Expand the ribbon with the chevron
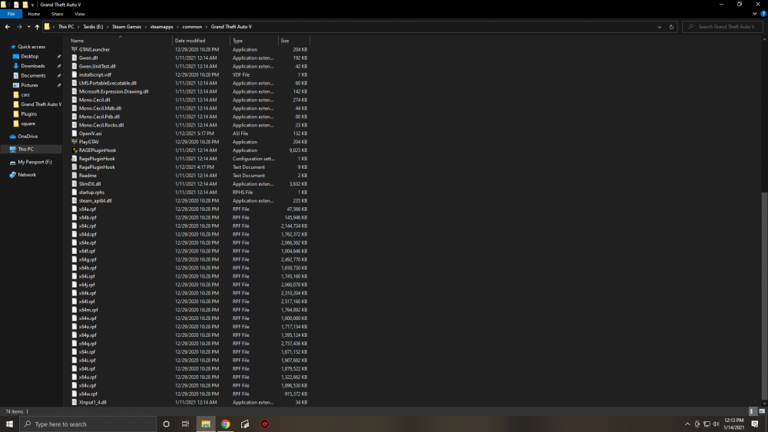Screen dimensions: 768x432 coord(755,14)
